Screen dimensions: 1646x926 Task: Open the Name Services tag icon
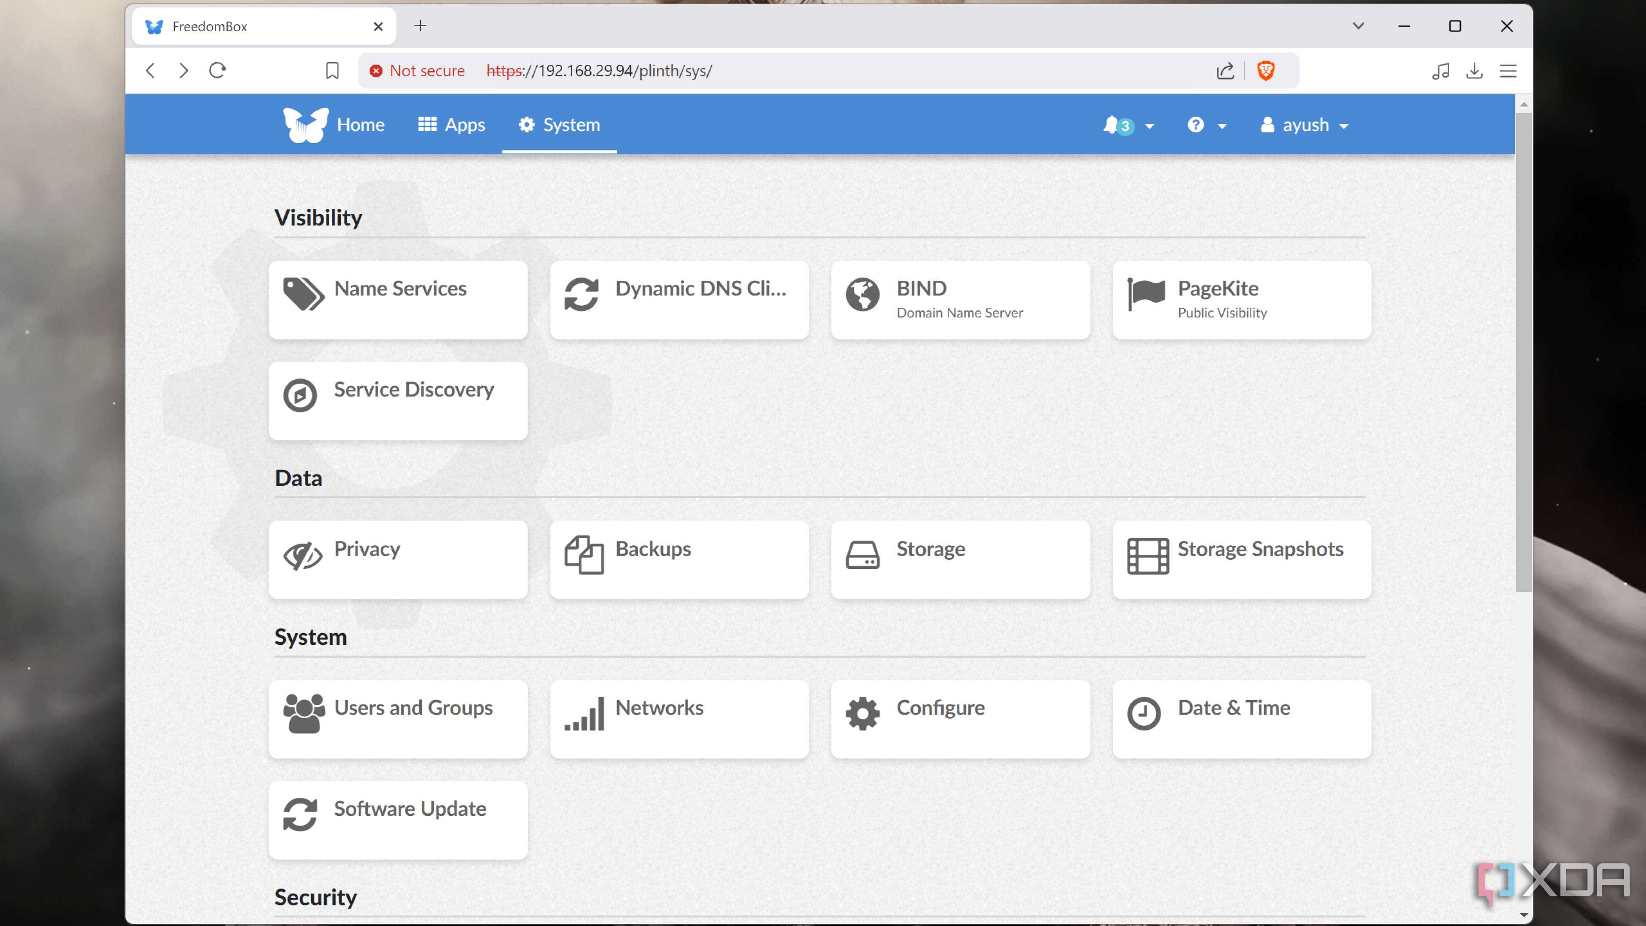click(x=303, y=294)
